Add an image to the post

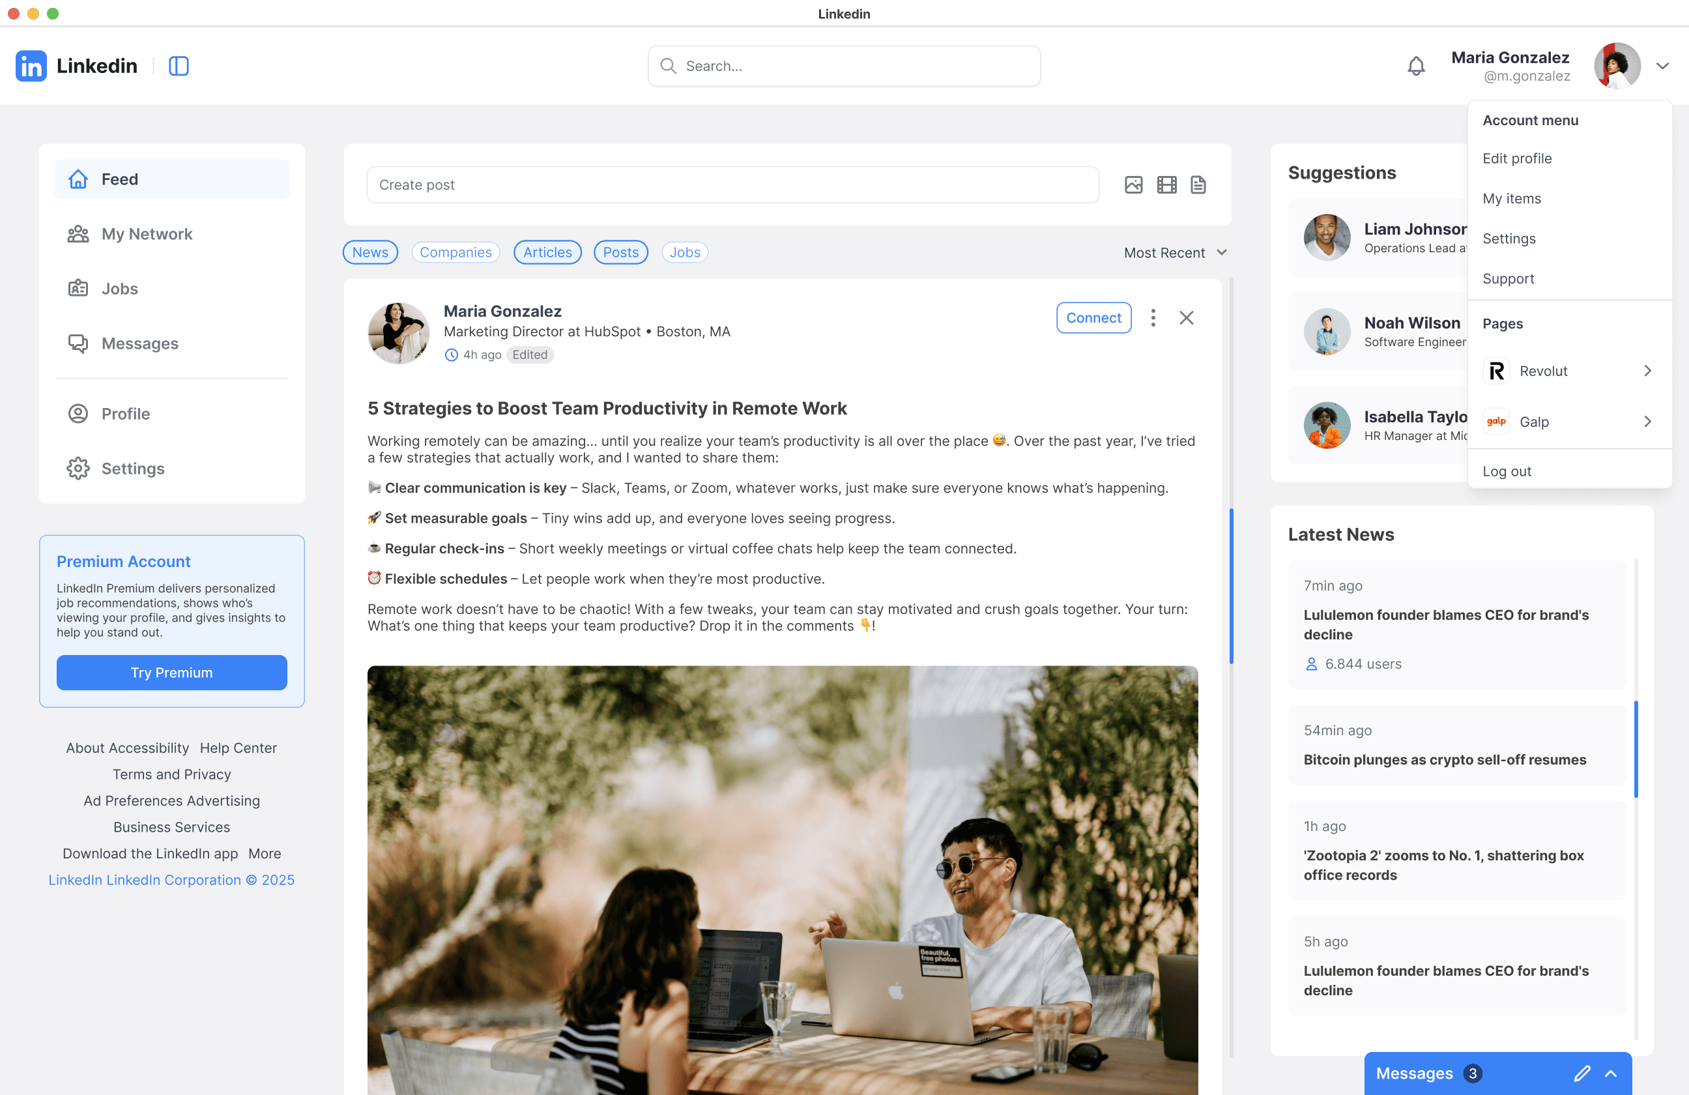[1133, 185]
